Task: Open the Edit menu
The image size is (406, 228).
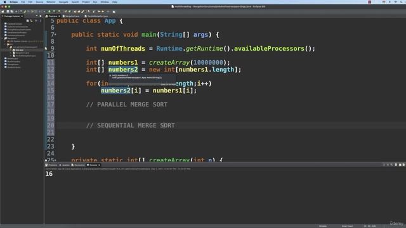Action: 30,2
